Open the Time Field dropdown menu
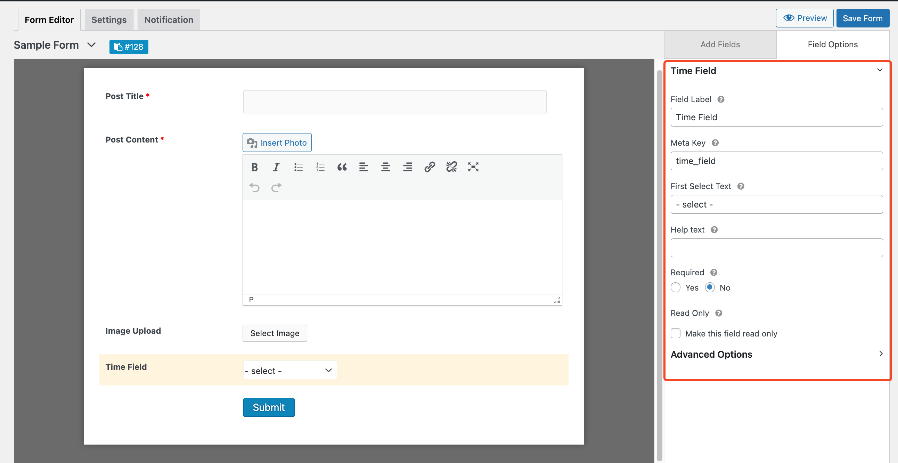 coord(289,370)
